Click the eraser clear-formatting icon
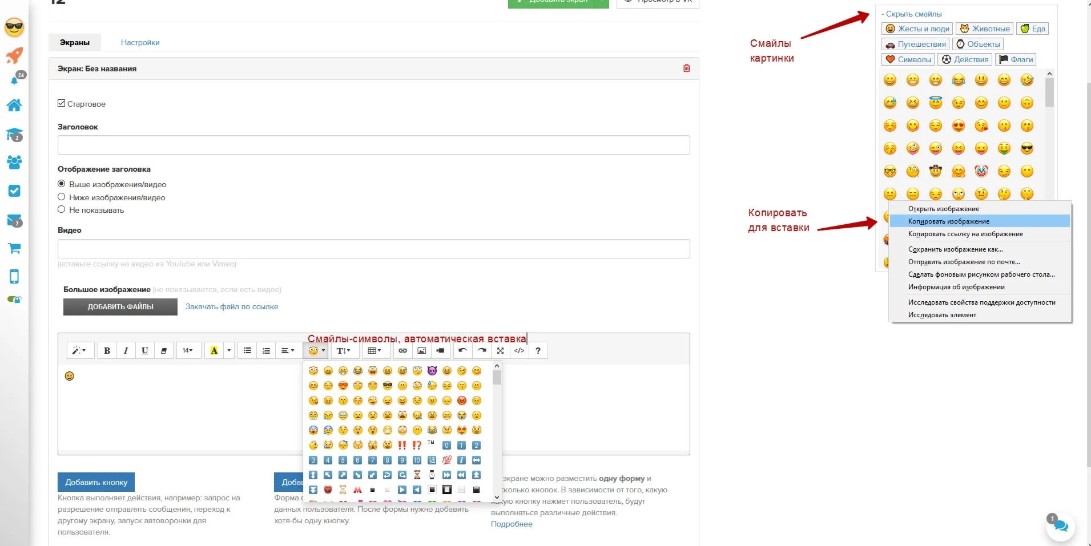Screen dimensions: 1091x546 [x=164, y=350]
